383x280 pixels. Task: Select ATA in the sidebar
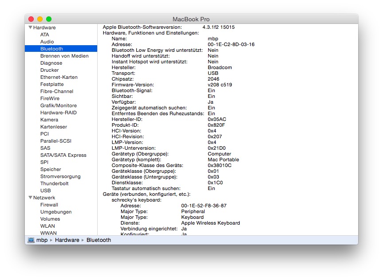(x=45, y=35)
